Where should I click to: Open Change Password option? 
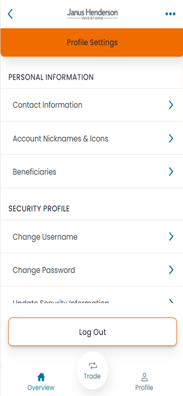(x=44, y=270)
